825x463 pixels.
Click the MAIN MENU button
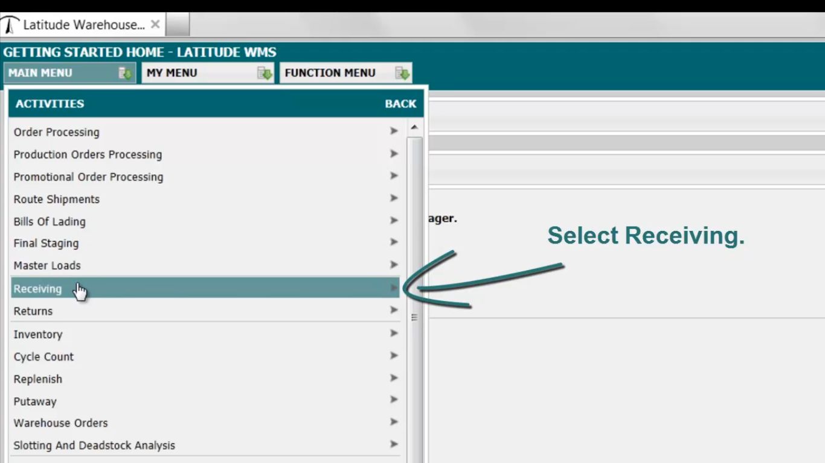(x=69, y=73)
